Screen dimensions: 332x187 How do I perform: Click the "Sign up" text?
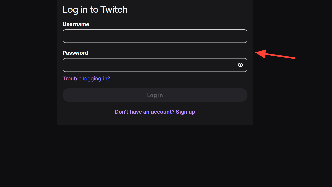pos(186,112)
